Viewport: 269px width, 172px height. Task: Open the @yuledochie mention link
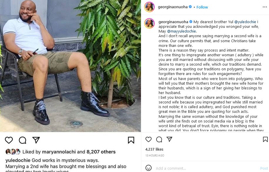(x=244, y=22)
